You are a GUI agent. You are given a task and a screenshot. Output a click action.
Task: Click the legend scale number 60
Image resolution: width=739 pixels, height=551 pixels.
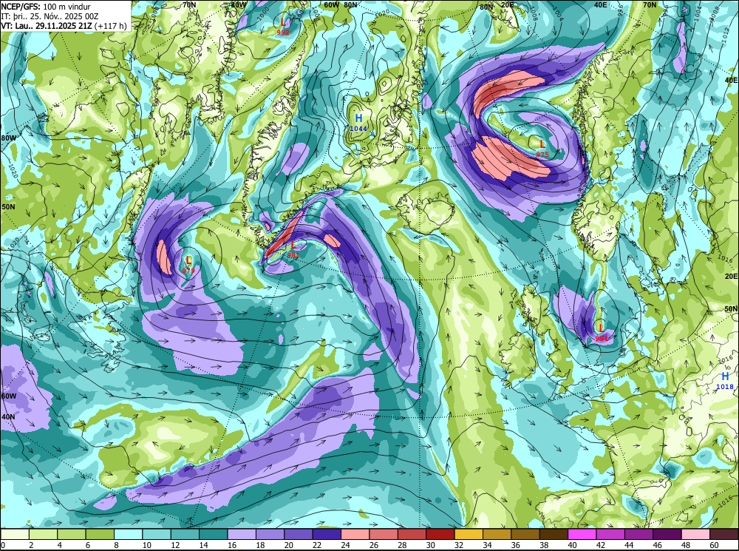pyautogui.click(x=713, y=545)
